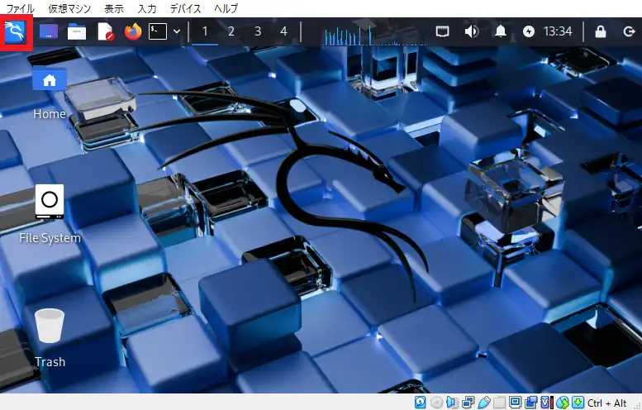This screenshot has height=410, width=642.
Task: Open the Kali dragon applications menu
Action: click(16, 31)
